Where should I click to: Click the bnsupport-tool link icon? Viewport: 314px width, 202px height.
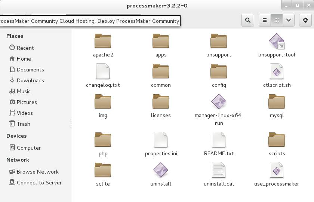click(x=277, y=41)
